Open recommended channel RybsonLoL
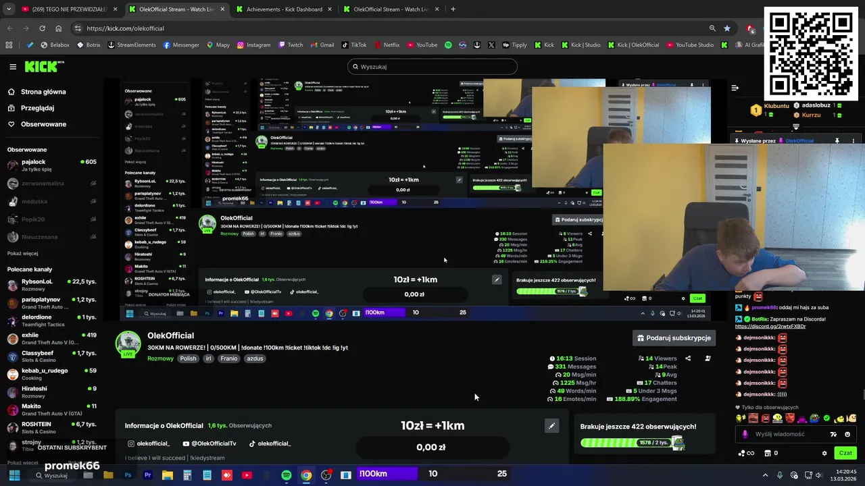This screenshot has width=865, height=486. (52, 285)
